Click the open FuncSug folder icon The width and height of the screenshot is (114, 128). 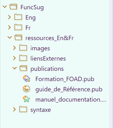coord(13,7)
